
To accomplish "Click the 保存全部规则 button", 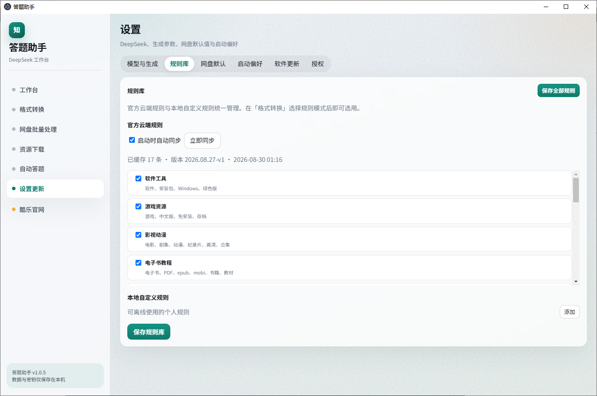I will 558,90.
